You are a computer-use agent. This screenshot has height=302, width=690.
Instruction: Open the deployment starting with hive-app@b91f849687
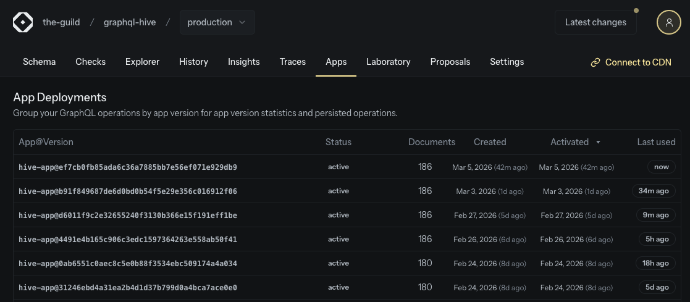128,191
